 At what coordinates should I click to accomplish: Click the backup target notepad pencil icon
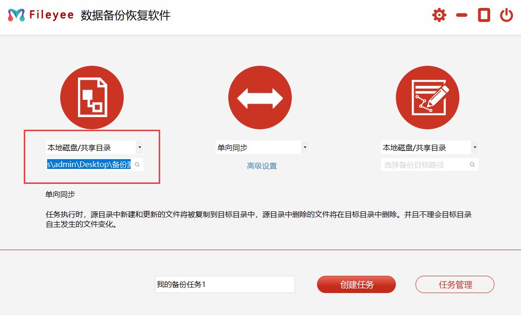[428, 98]
